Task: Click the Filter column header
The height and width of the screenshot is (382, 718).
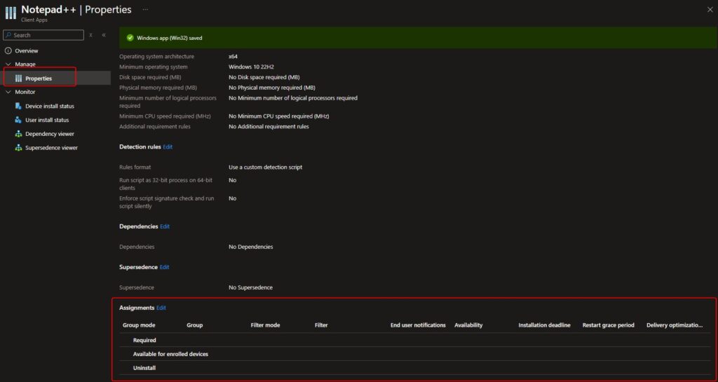Action: pos(321,325)
